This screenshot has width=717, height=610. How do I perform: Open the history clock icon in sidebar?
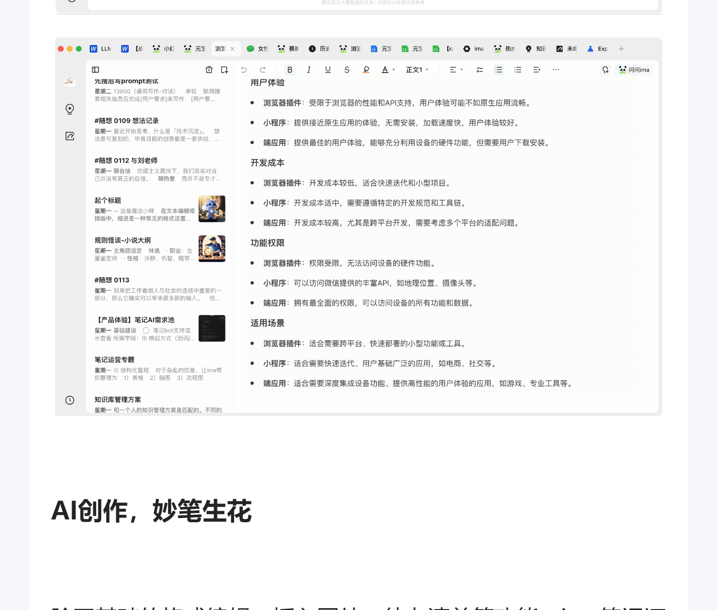pyautogui.click(x=70, y=400)
